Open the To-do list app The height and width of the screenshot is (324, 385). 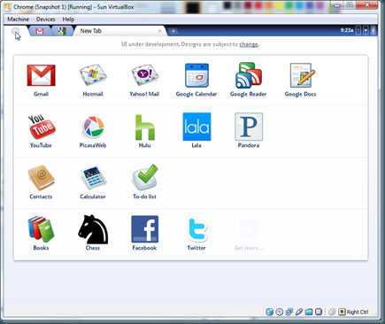(x=145, y=177)
